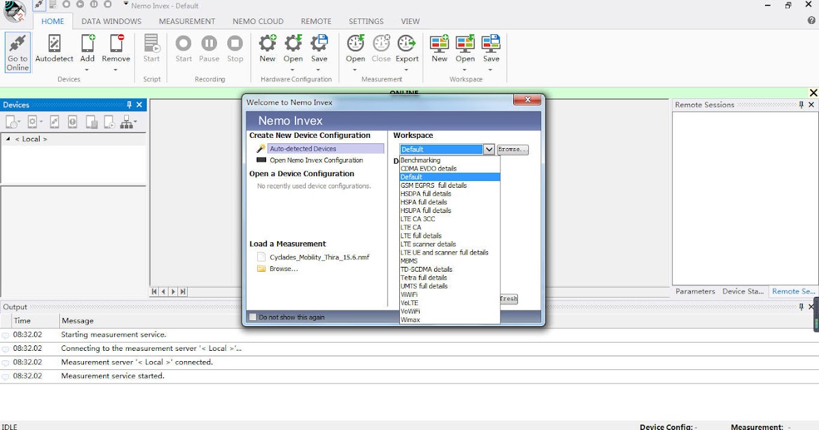The width and height of the screenshot is (819, 430).
Task: Select Benchmarking from workspace list
Action: [x=450, y=160]
